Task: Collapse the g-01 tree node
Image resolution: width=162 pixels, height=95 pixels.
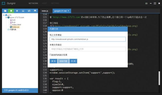Action: 4,15
